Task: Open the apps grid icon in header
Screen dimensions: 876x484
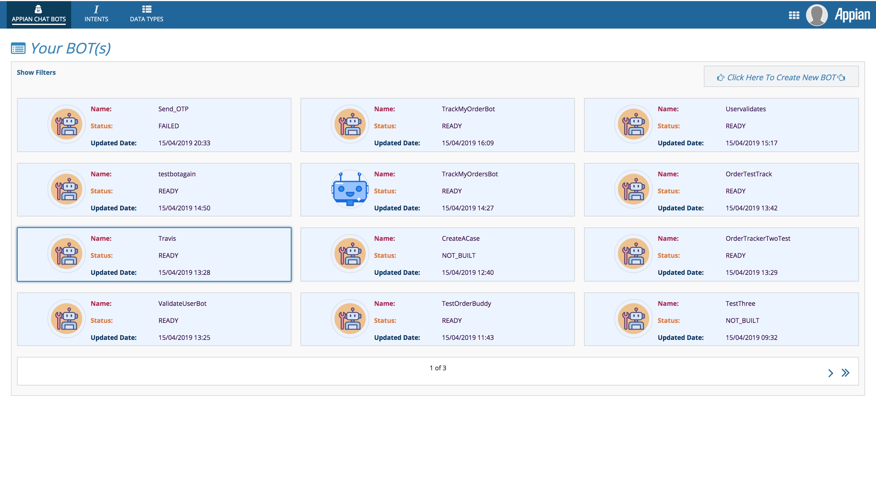Action: [x=794, y=15]
